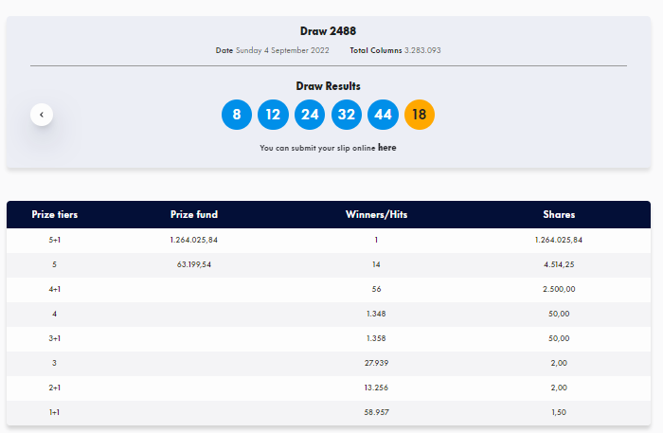Select the 'Draw 2488' heading

(328, 31)
